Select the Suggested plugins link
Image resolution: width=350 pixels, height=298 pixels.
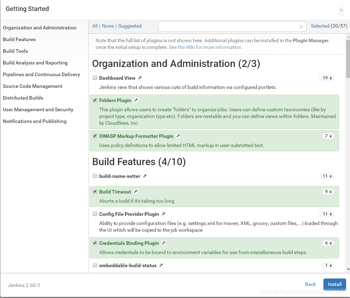(130, 26)
